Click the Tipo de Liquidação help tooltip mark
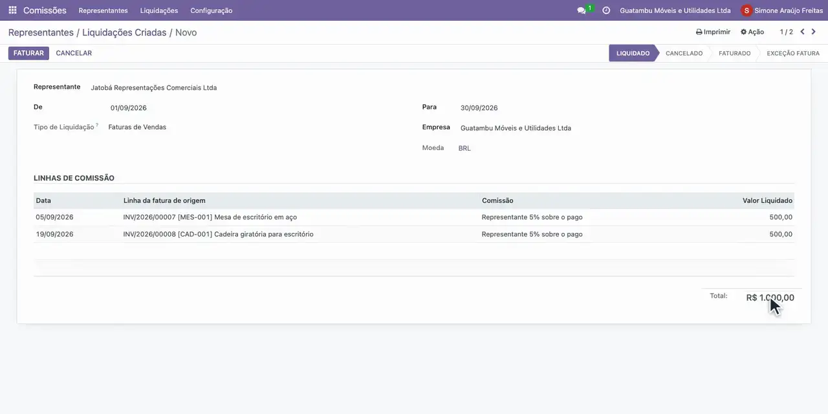828x414 pixels. click(97, 125)
